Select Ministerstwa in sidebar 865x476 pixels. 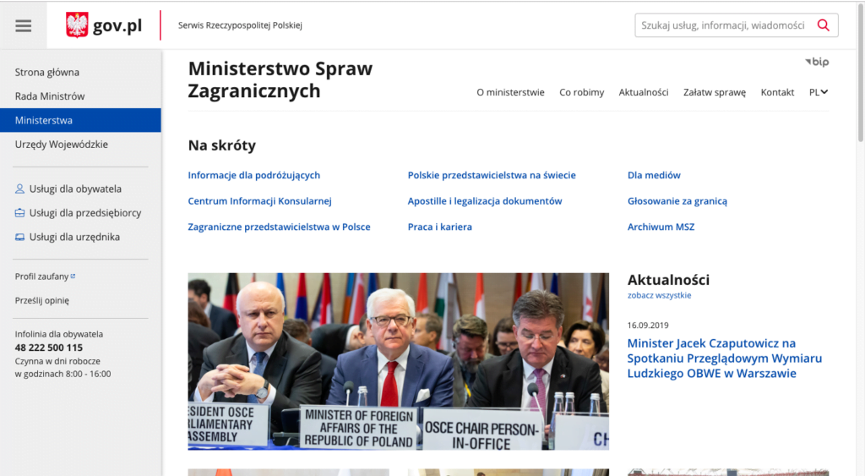tap(80, 120)
